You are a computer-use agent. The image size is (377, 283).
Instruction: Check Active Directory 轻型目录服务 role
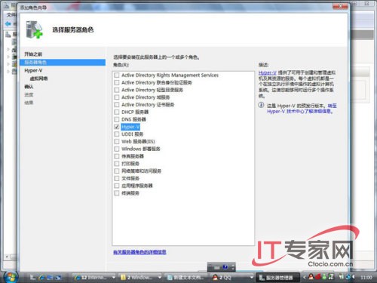click(x=117, y=90)
